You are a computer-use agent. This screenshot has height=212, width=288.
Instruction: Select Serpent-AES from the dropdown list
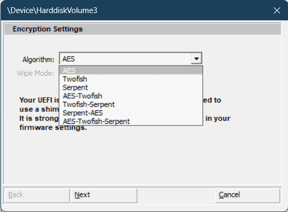pos(131,113)
